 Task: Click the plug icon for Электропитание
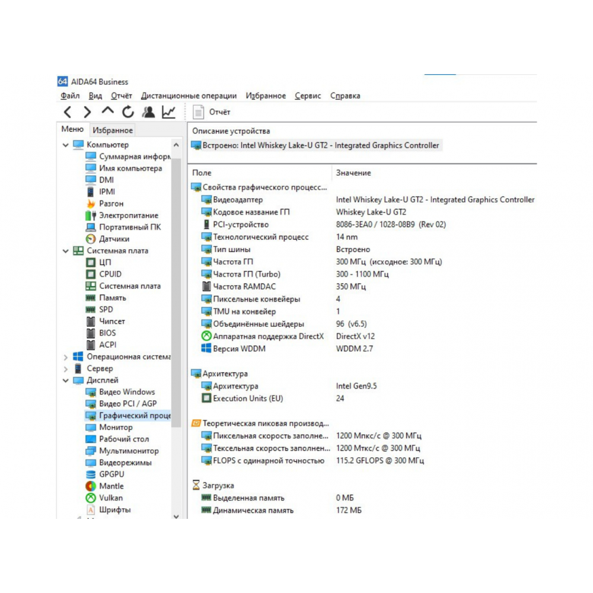pos(91,215)
